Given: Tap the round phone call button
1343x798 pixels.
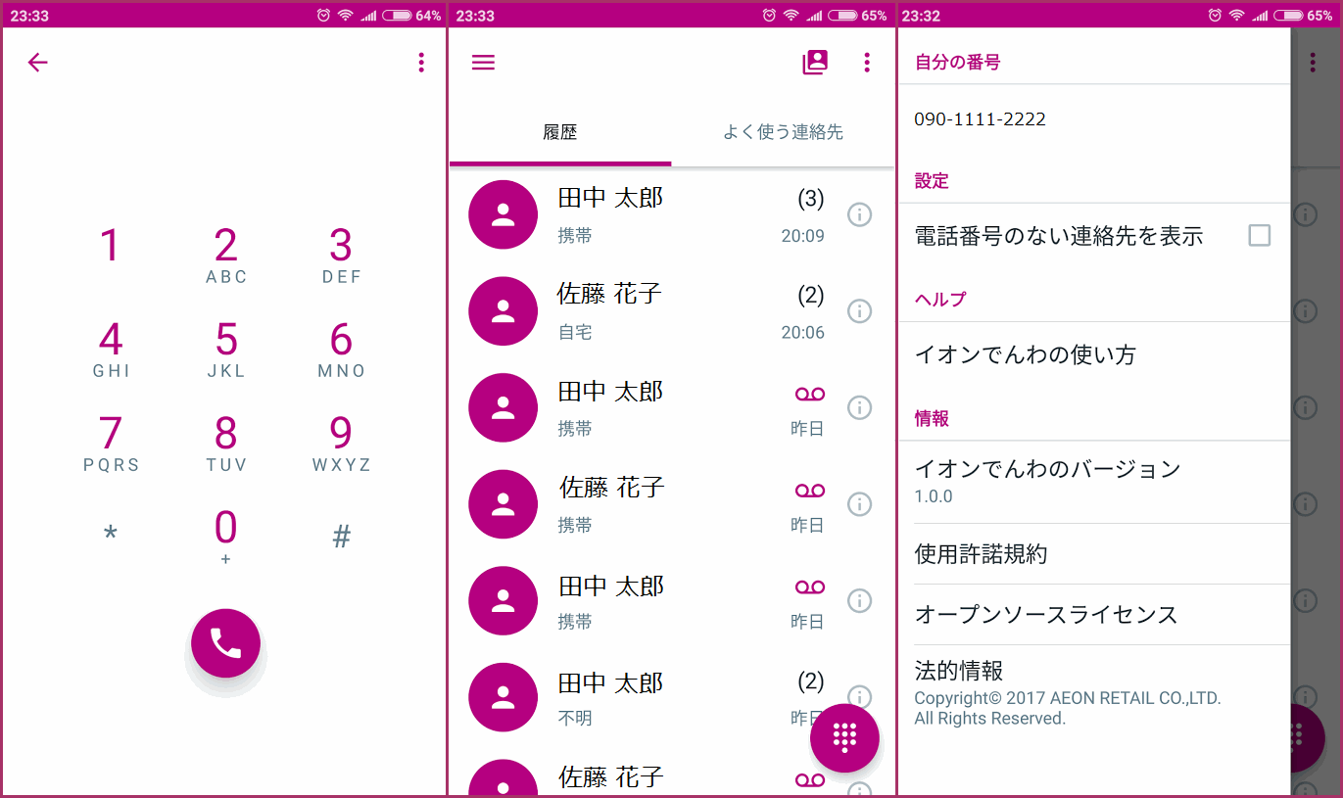Looking at the screenshot, I should point(225,643).
